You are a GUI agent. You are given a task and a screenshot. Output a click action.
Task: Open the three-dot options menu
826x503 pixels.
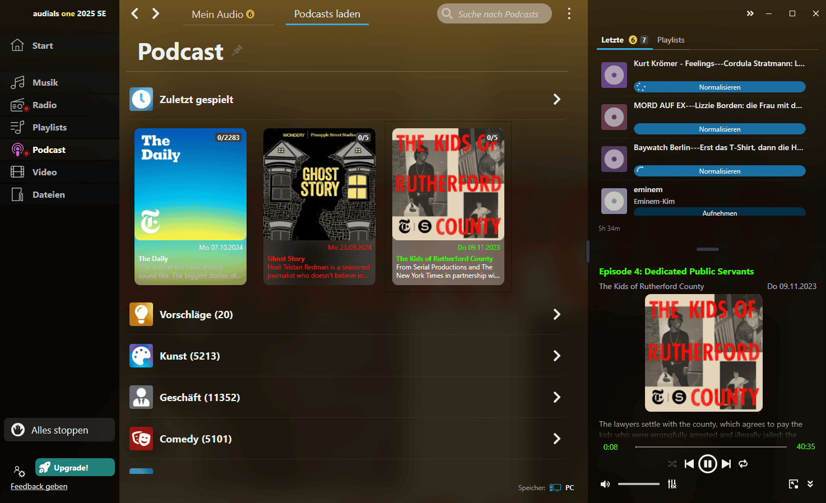(x=569, y=14)
